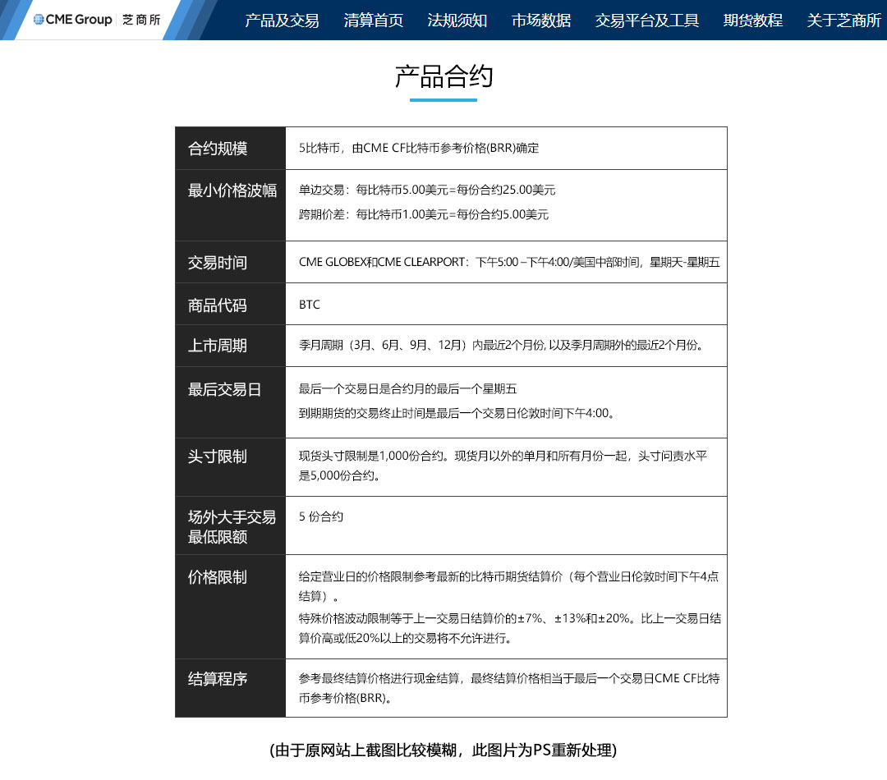Select 期货教程 from the top bar
887x780 pixels.
coord(751,22)
